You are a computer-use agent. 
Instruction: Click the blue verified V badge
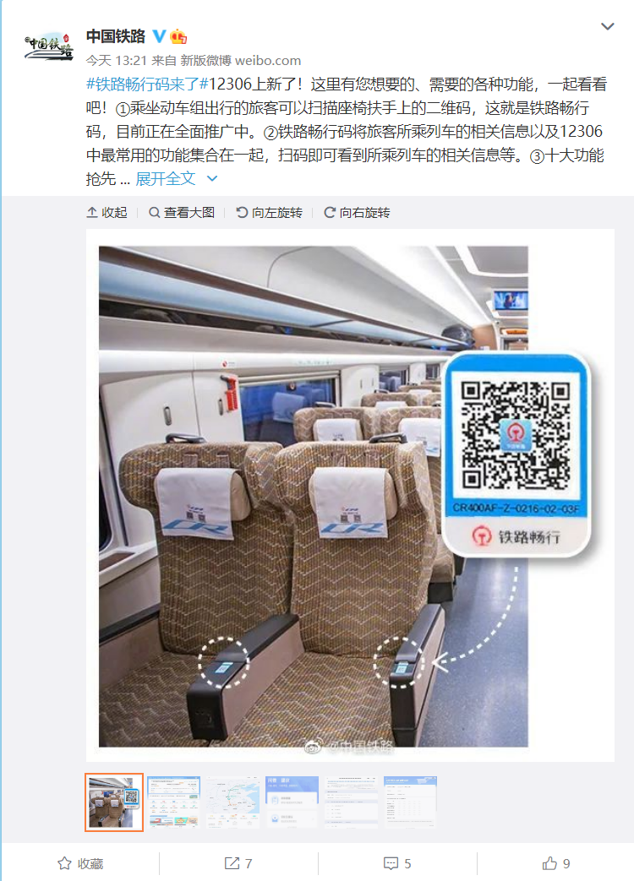point(159,36)
